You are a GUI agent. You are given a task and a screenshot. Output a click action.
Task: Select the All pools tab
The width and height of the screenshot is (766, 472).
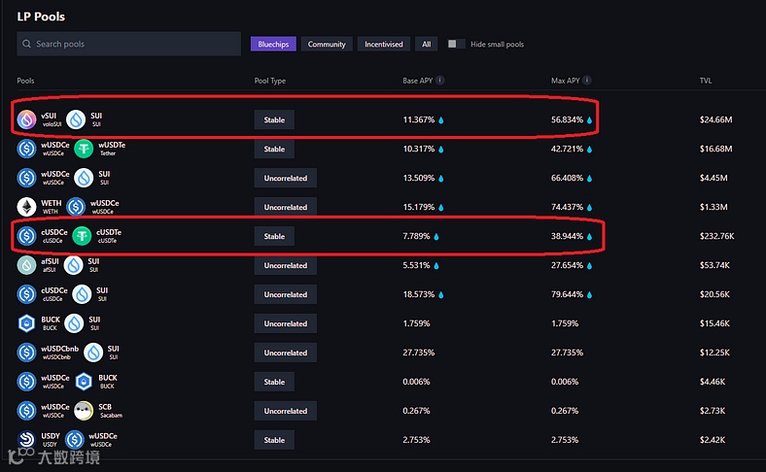click(x=426, y=44)
